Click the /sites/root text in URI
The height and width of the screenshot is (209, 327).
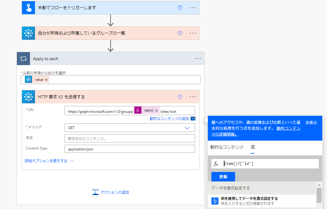[x=168, y=112]
